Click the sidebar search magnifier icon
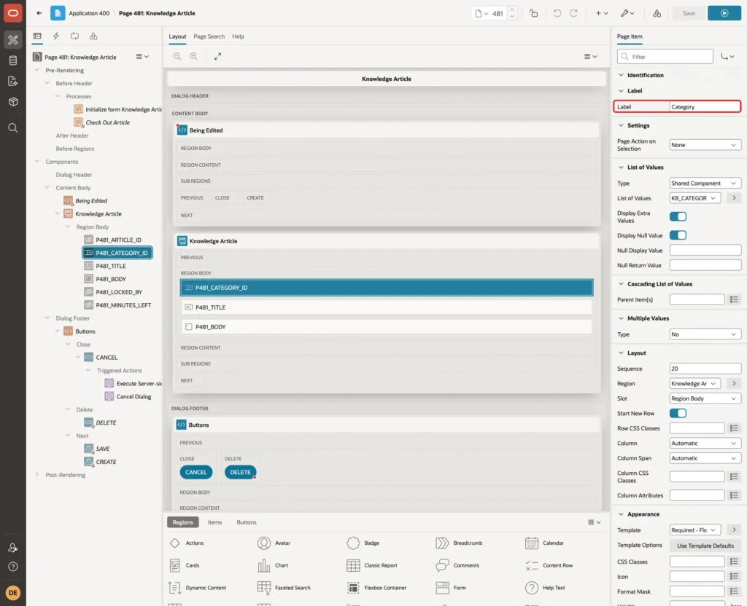The width and height of the screenshot is (747, 606). pos(13,127)
